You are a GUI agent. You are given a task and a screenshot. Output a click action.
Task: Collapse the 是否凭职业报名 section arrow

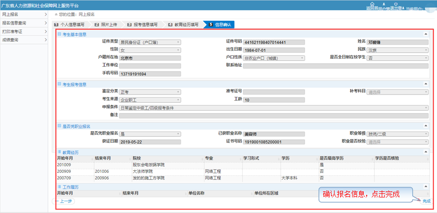pos(425,126)
